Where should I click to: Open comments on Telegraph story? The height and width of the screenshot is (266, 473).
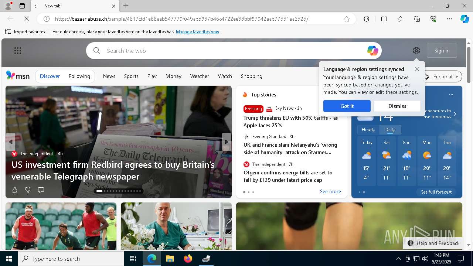41,190
